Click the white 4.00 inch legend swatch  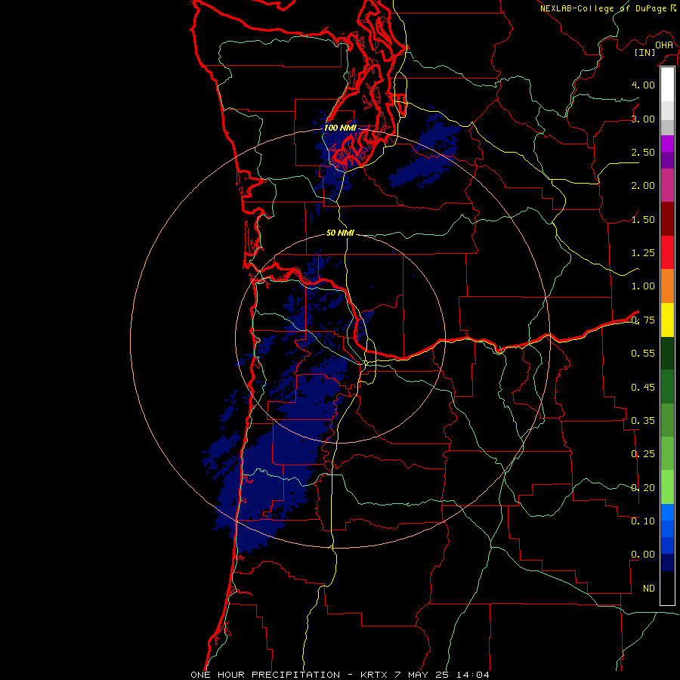click(x=667, y=85)
